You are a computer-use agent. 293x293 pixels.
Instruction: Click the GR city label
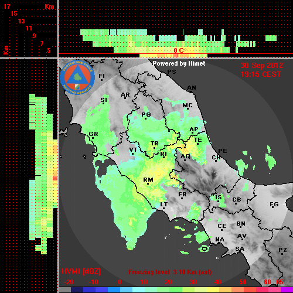click(x=93, y=134)
